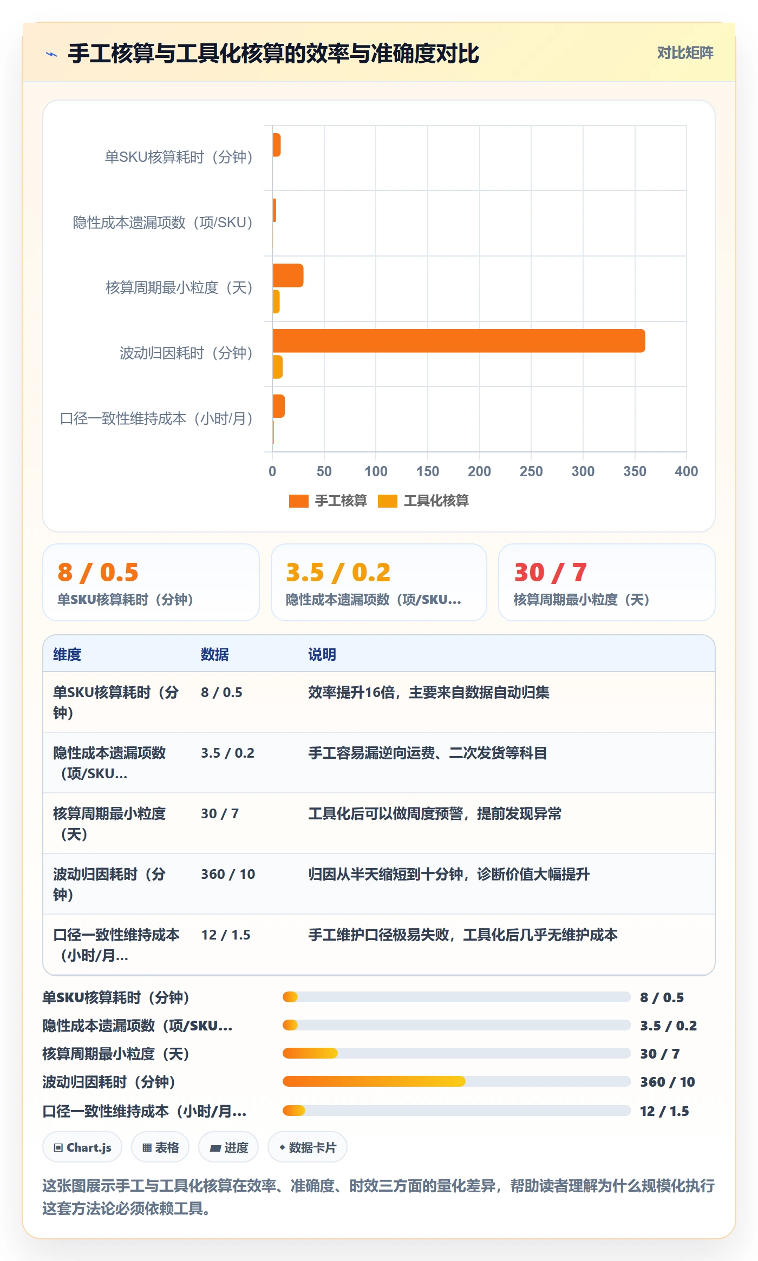Select the 表格 tag chip
Screen dimensions: 758x1261
click(x=160, y=1147)
